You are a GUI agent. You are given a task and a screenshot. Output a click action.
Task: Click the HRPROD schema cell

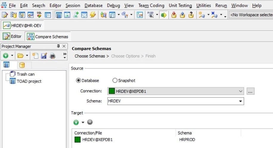click(187, 140)
